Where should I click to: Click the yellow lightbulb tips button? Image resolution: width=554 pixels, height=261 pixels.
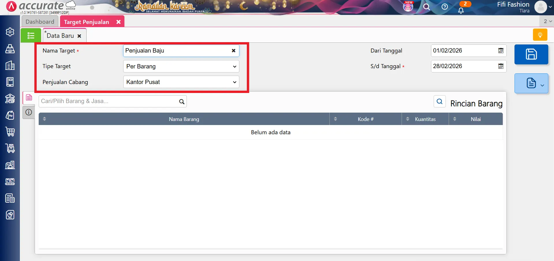coord(540,35)
